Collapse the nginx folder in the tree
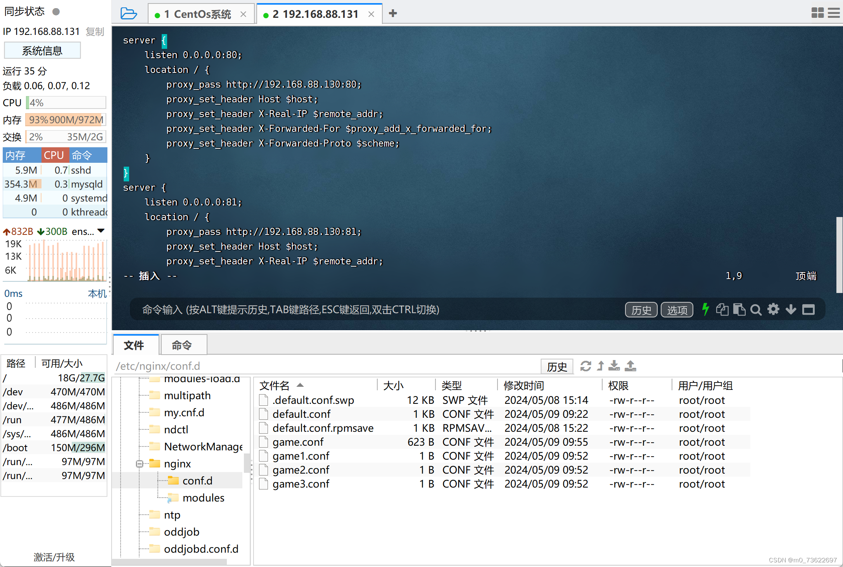 (x=140, y=464)
